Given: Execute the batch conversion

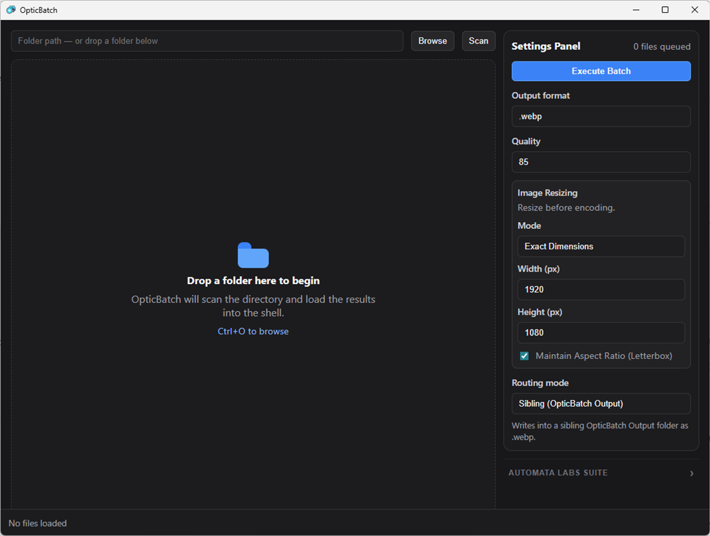Looking at the screenshot, I should pyautogui.click(x=600, y=71).
